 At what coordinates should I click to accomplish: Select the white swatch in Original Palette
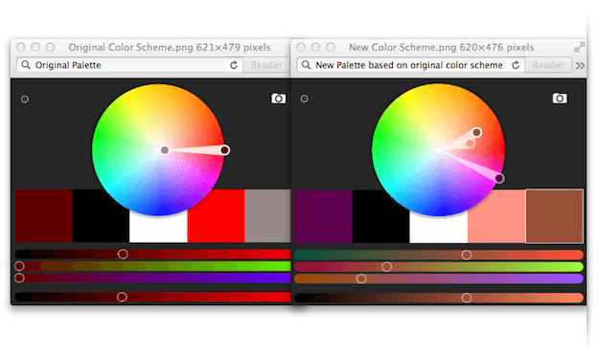(158, 227)
